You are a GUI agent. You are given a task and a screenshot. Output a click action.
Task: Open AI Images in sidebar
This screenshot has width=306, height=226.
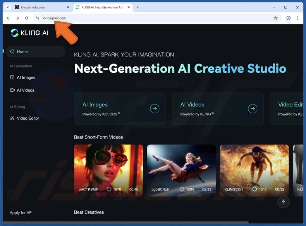pos(26,77)
